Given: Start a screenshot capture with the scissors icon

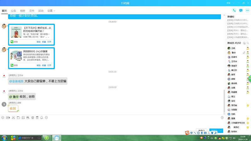Looking at the screenshot, I should click(13, 118).
